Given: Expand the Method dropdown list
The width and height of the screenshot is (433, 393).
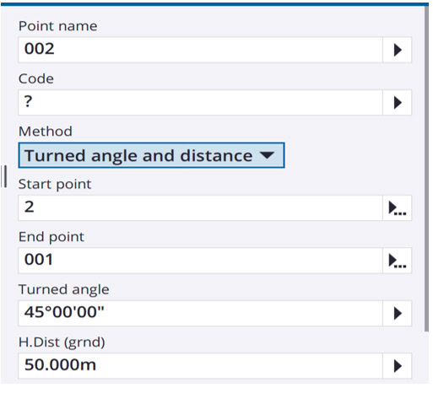Looking at the screenshot, I should 153,157.
